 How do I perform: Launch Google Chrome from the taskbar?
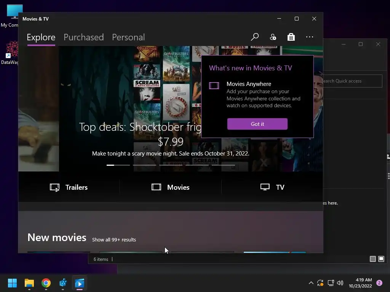tap(46, 283)
